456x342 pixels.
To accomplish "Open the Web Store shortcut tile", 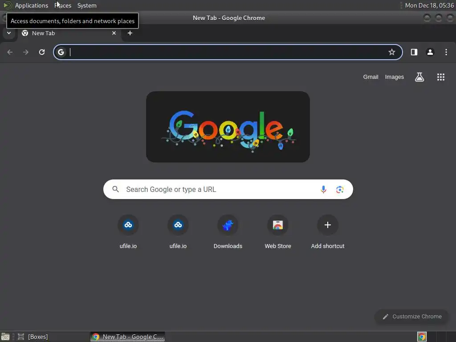I will [278, 232].
